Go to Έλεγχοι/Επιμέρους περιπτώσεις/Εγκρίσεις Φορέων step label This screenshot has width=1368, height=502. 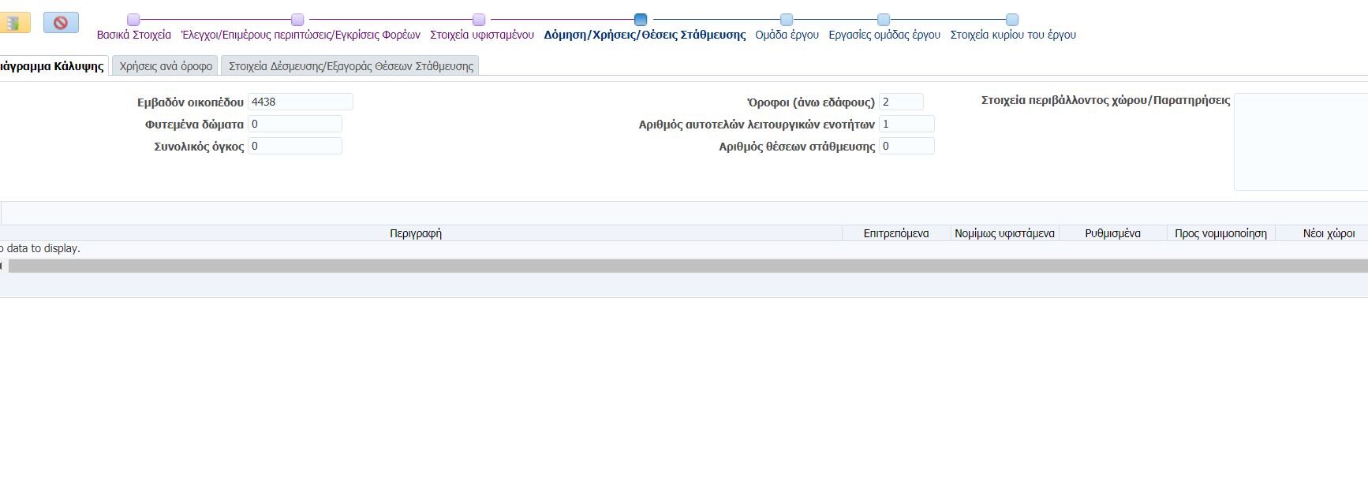(x=301, y=35)
